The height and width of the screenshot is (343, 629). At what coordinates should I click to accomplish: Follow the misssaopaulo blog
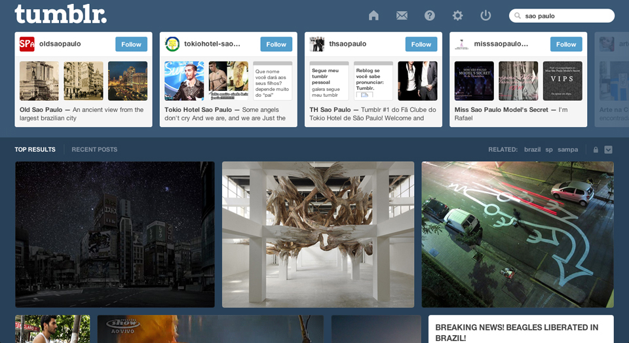(x=566, y=44)
